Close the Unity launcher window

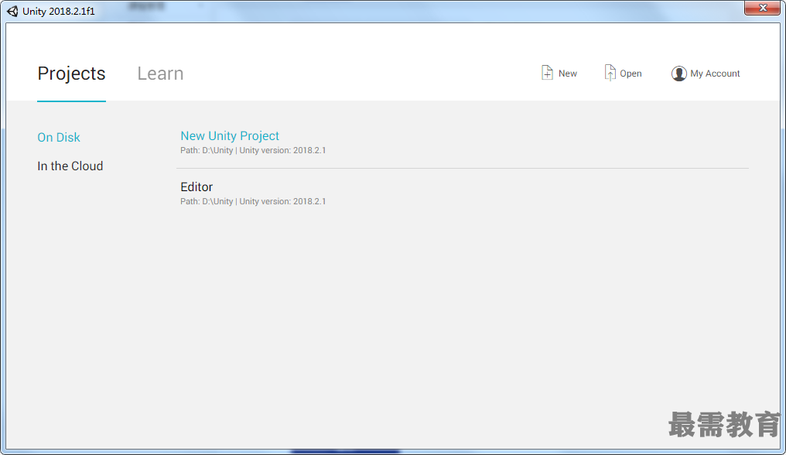tap(762, 8)
